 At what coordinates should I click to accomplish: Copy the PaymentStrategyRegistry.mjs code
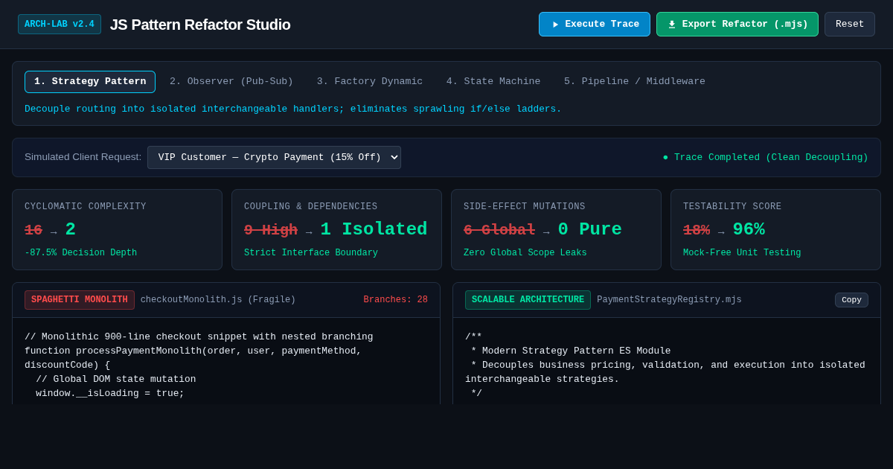[851, 300]
